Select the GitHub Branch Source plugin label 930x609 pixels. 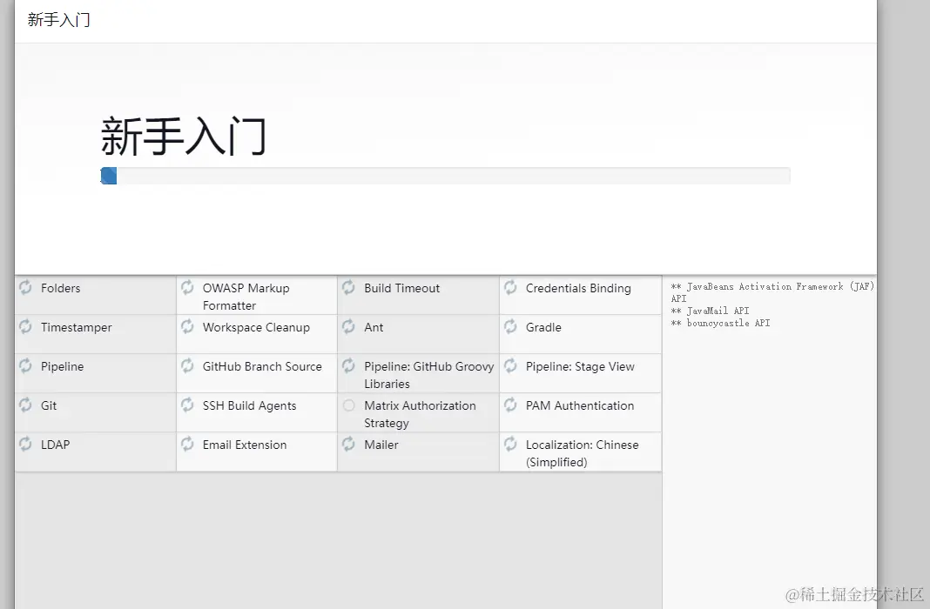click(x=262, y=366)
